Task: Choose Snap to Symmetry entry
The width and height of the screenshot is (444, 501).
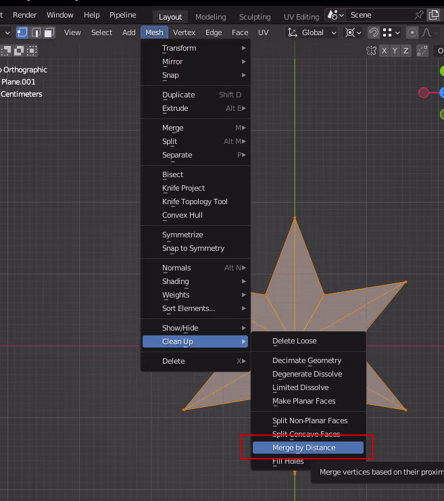Action: pos(195,248)
